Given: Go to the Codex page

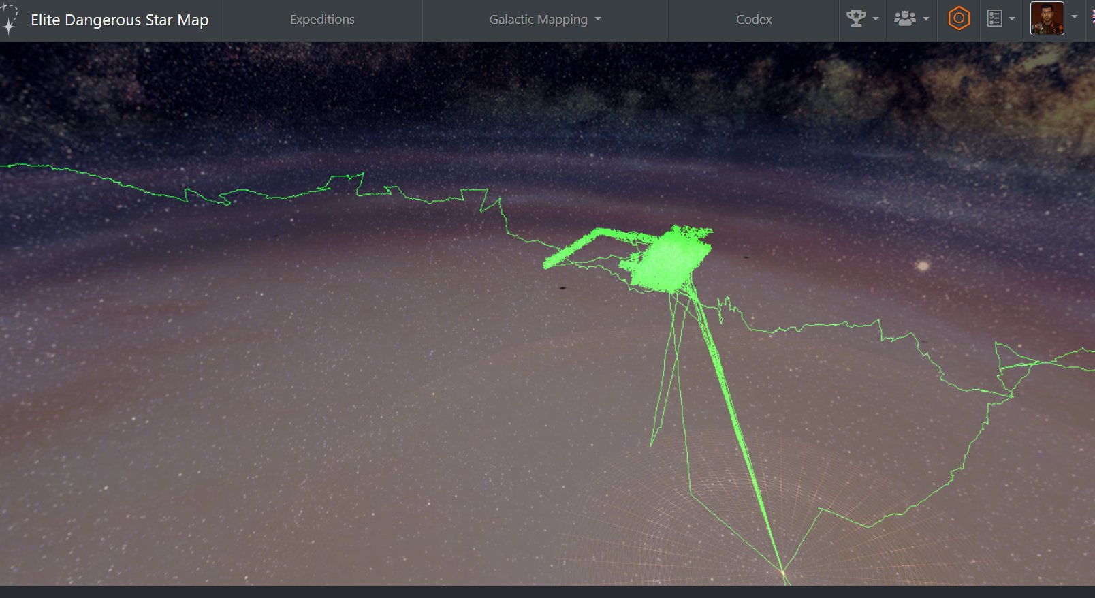Looking at the screenshot, I should click(x=754, y=20).
